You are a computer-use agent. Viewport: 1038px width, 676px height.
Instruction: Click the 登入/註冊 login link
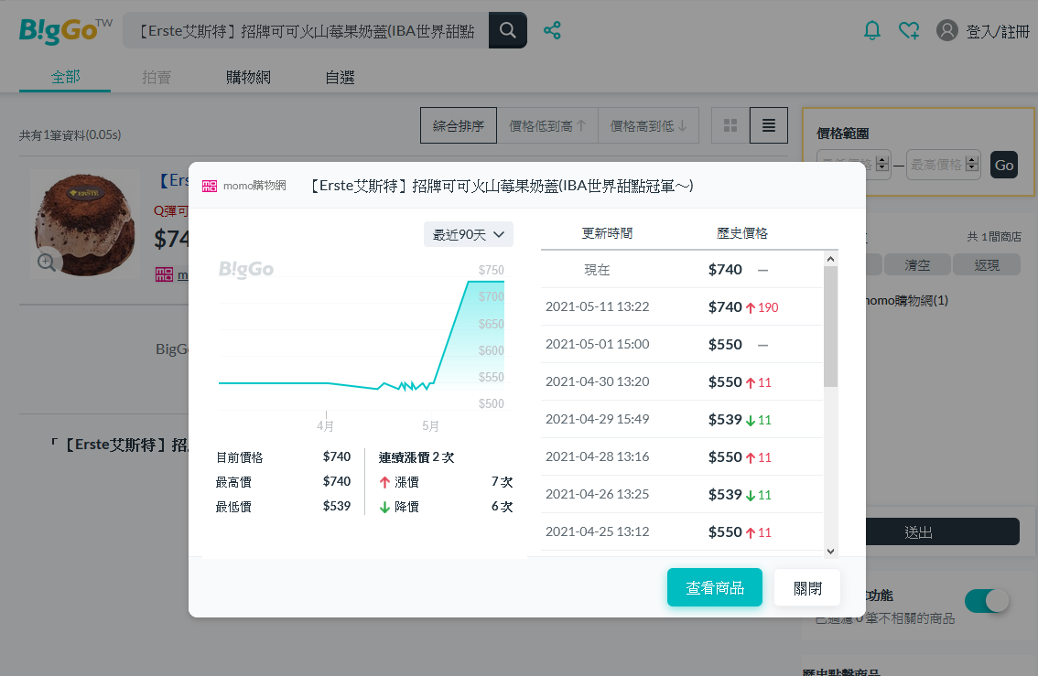(998, 32)
